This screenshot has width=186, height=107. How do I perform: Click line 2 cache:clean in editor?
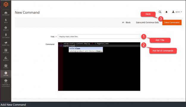(x=69, y=46)
